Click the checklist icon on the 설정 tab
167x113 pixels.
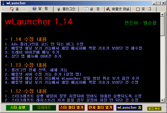[x=86, y=9]
